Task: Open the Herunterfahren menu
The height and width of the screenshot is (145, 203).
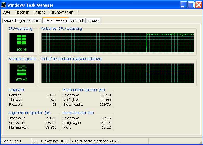Action: click(x=61, y=12)
